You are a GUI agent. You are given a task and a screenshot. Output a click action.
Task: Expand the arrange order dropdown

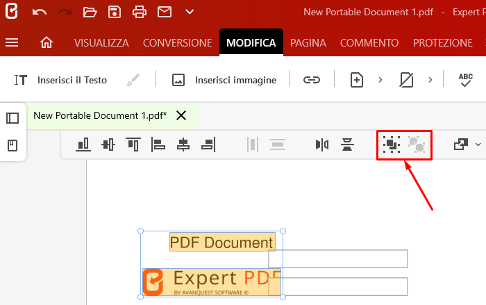[478, 145]
